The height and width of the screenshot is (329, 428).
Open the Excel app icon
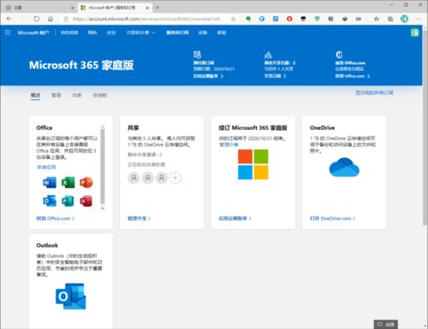68,182
